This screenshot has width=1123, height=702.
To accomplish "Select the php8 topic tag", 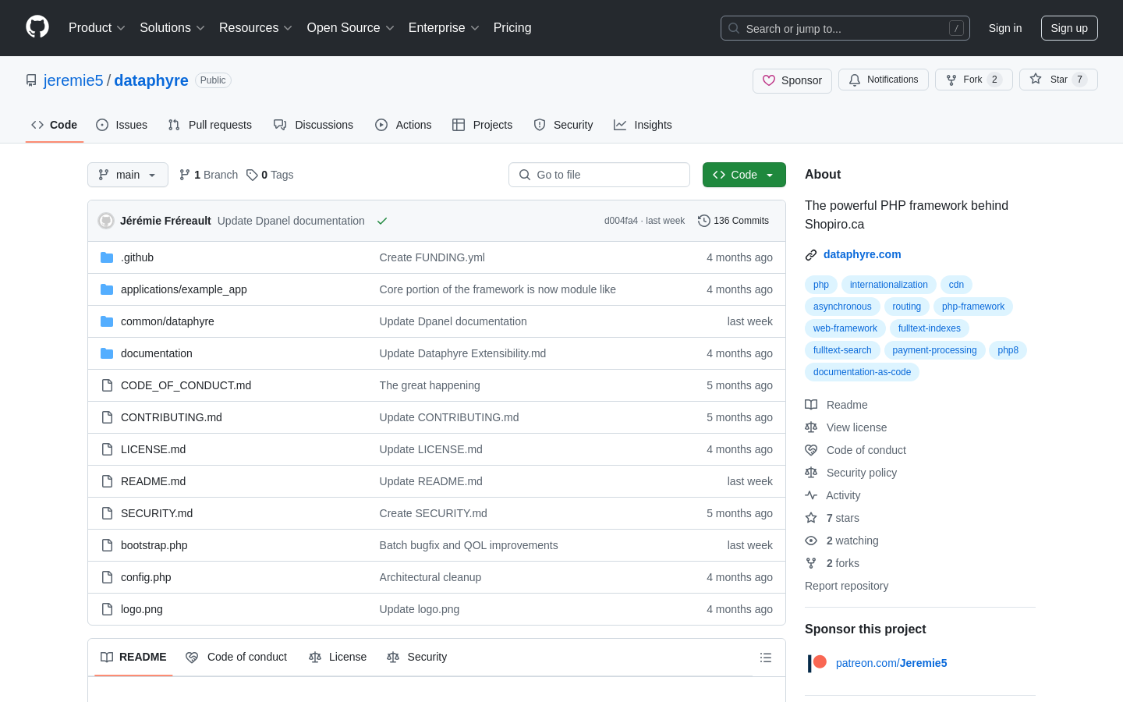I will coord(1008,350).
